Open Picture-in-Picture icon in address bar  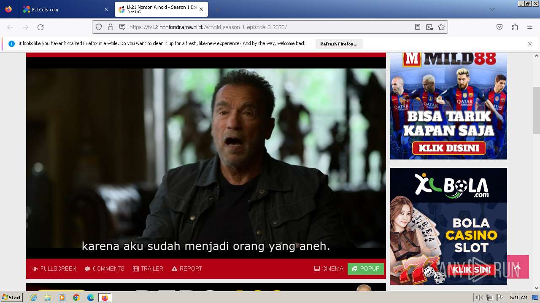(429, 27)
